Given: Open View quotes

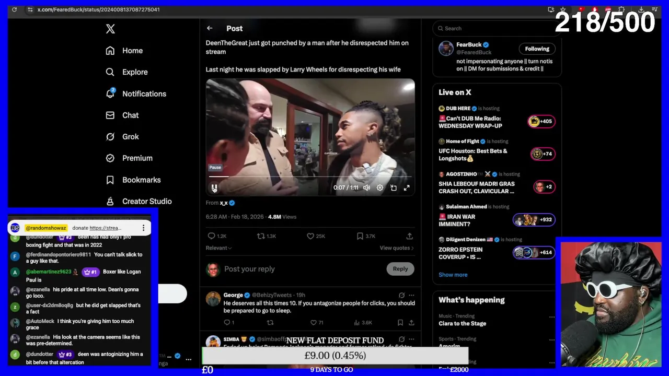Looking at the screenshot, I should pyautogui.click(x=397, y=248).
